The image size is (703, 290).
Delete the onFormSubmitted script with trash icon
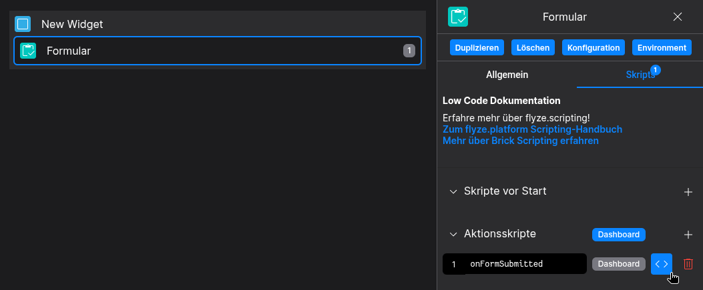688,264
